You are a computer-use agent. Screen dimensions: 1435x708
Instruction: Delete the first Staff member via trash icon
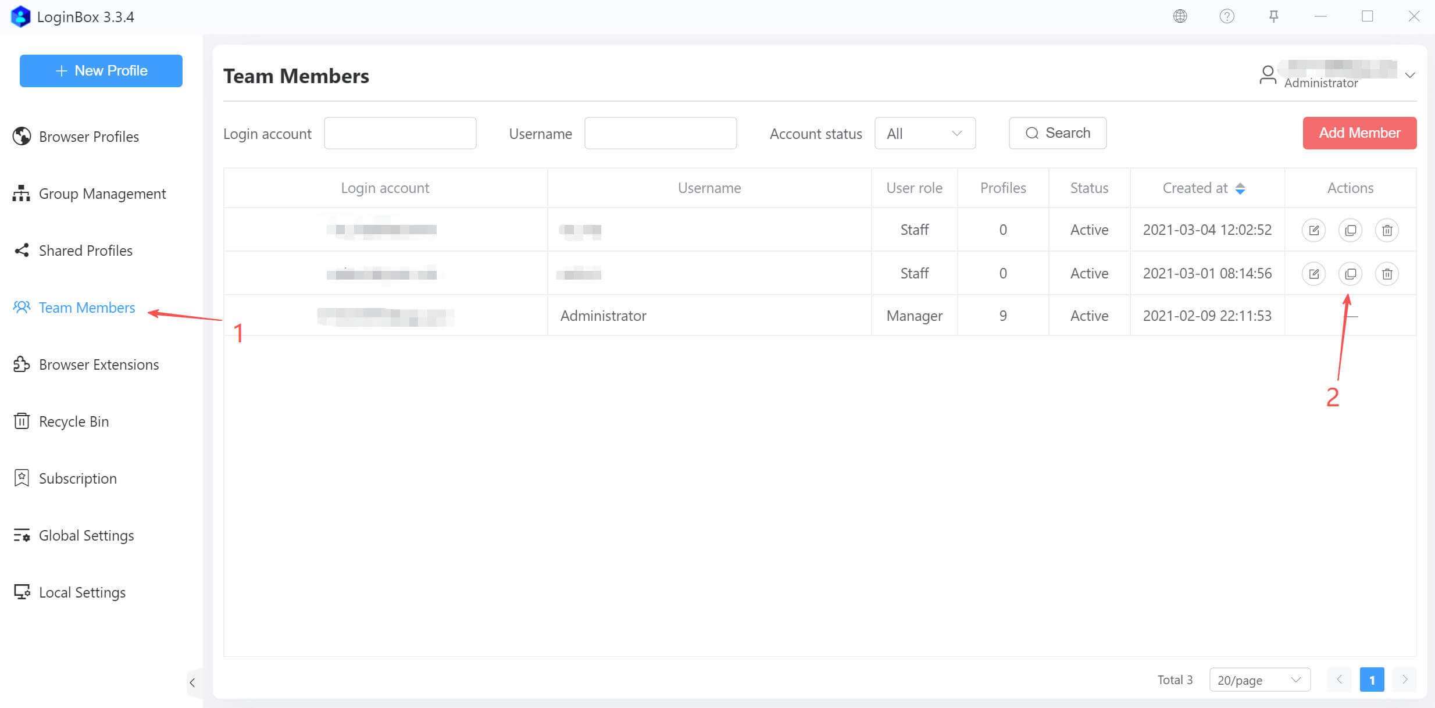click(x=1387, y=230)
